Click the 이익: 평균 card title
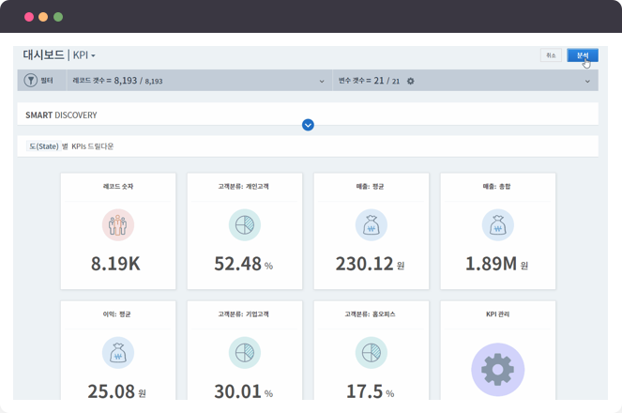The image size is (622, 413). point(116,314)
